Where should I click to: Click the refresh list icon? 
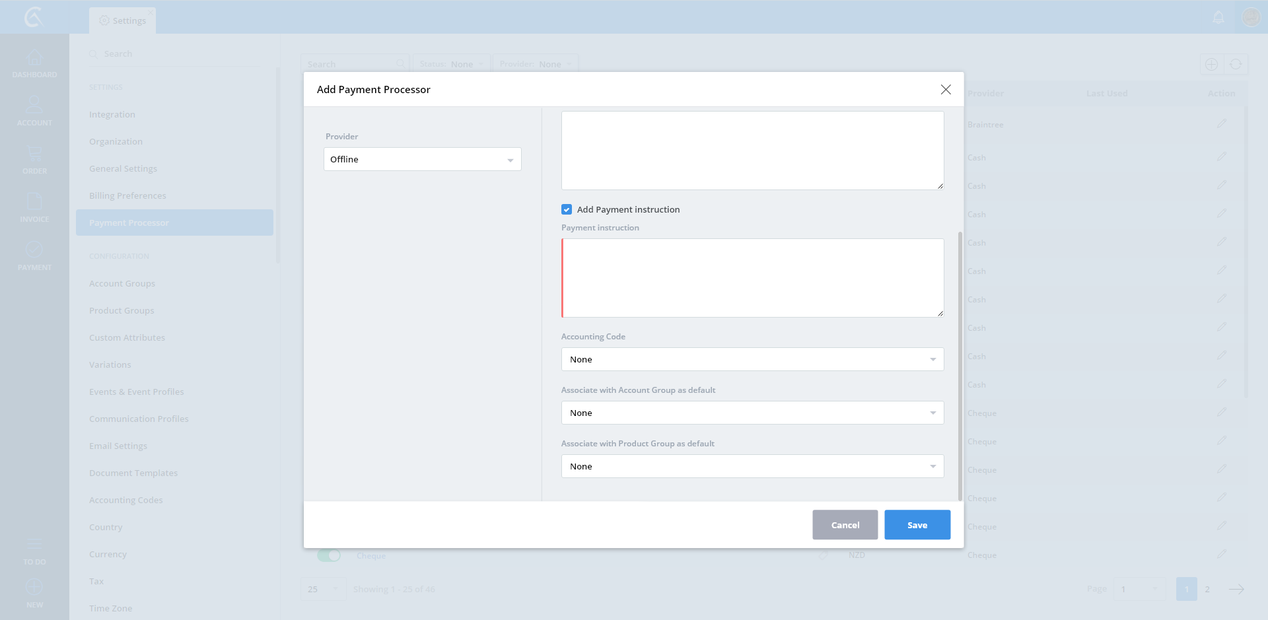(x=1236, y=65)
